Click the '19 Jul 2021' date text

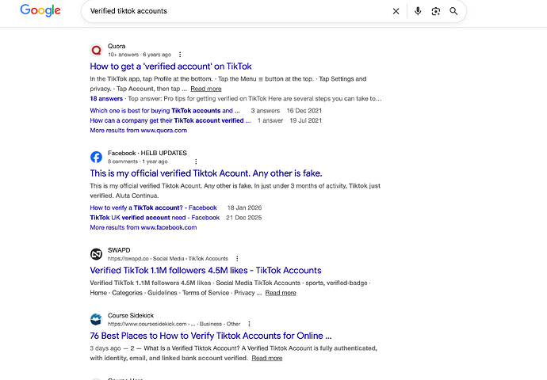305,120
